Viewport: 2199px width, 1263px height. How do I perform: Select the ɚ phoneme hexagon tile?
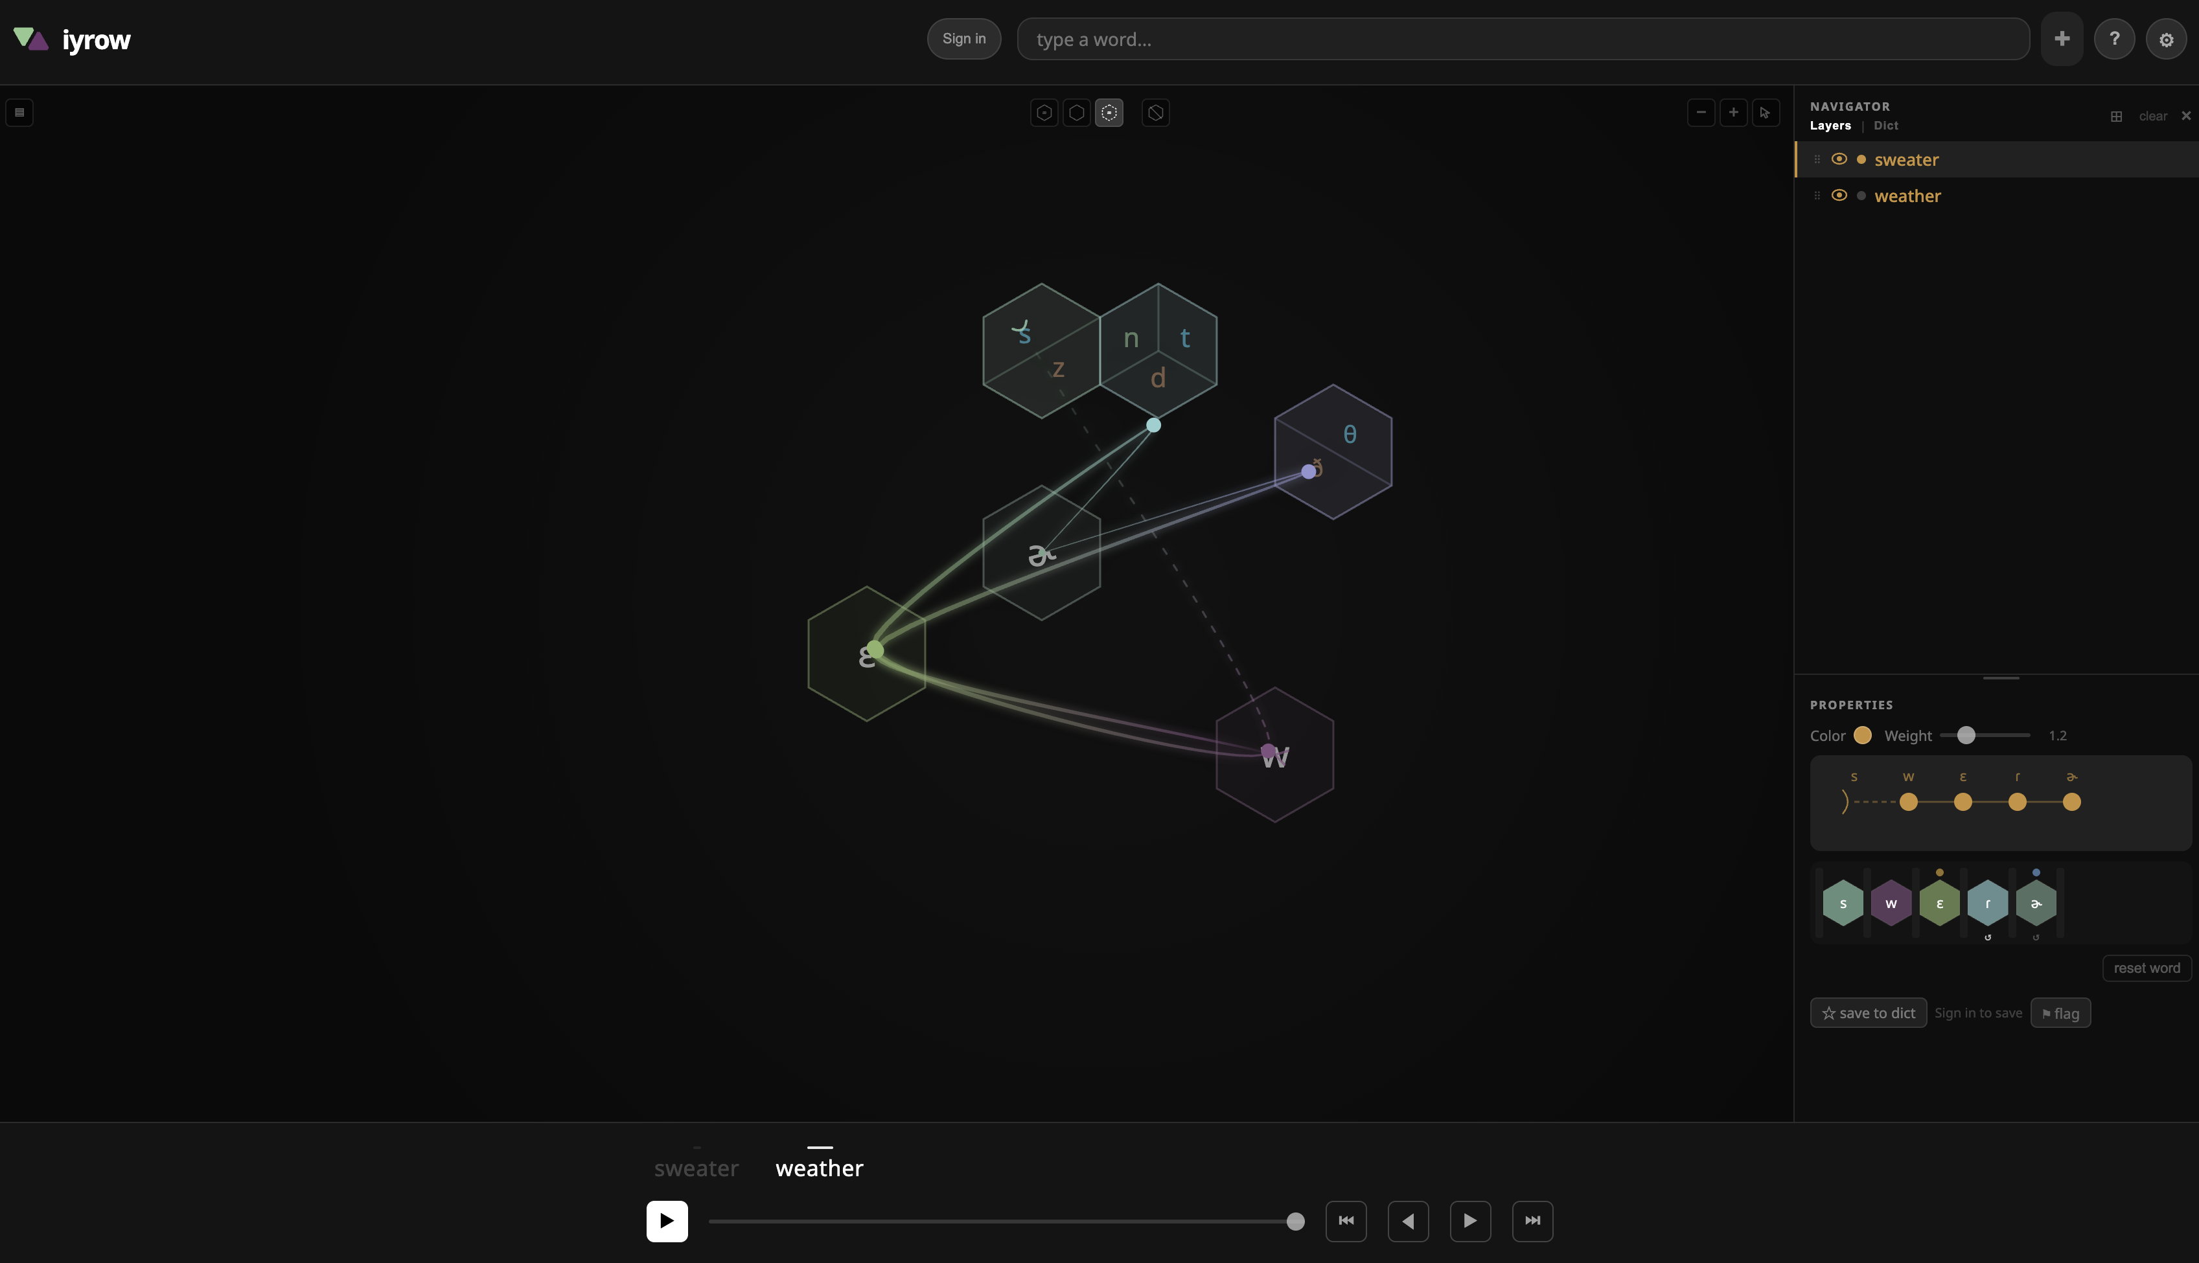click(2036, 904)
